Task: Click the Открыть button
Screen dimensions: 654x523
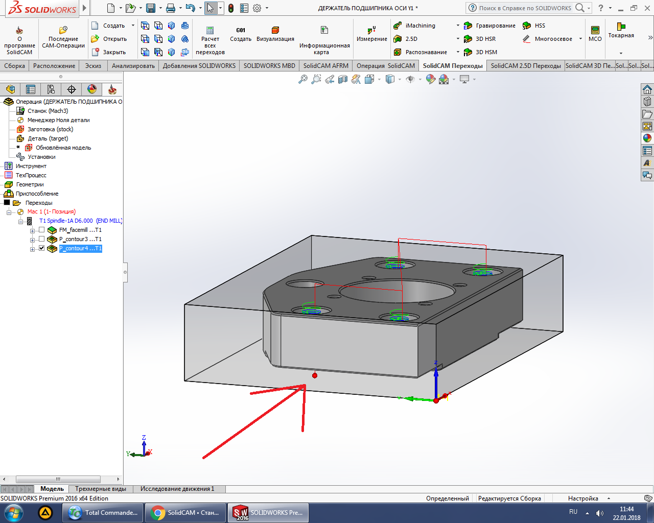Action: tap(109, 39)
